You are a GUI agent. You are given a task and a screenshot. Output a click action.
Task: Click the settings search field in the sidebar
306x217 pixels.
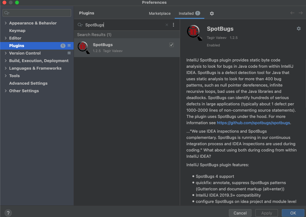coord(37,13)
